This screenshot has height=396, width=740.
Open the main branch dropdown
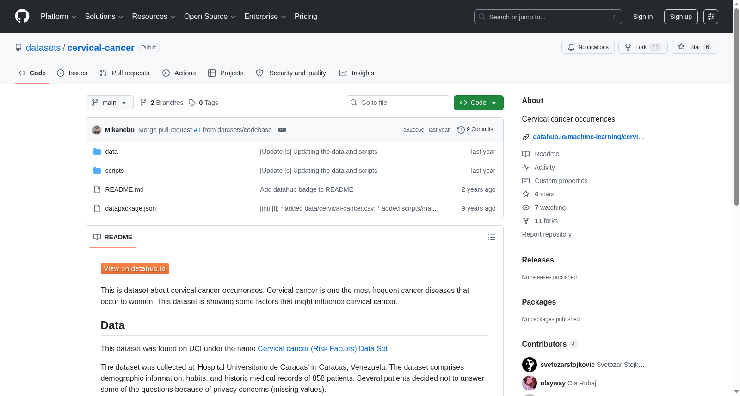pos(110,103)
